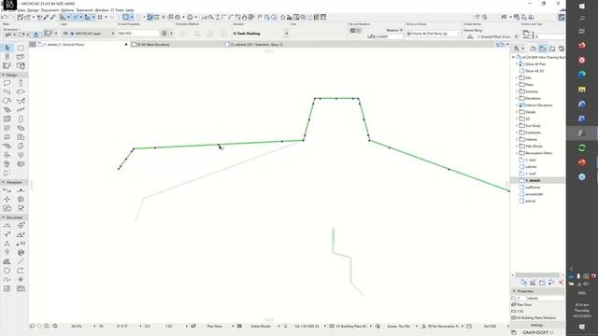Viewport: 598px width, 336px height.
Task: Toggle grid snap icon in top toolbar
Action: (x=100, y=17)
